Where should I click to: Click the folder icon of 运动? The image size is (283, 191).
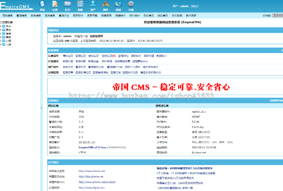[3, 26]
